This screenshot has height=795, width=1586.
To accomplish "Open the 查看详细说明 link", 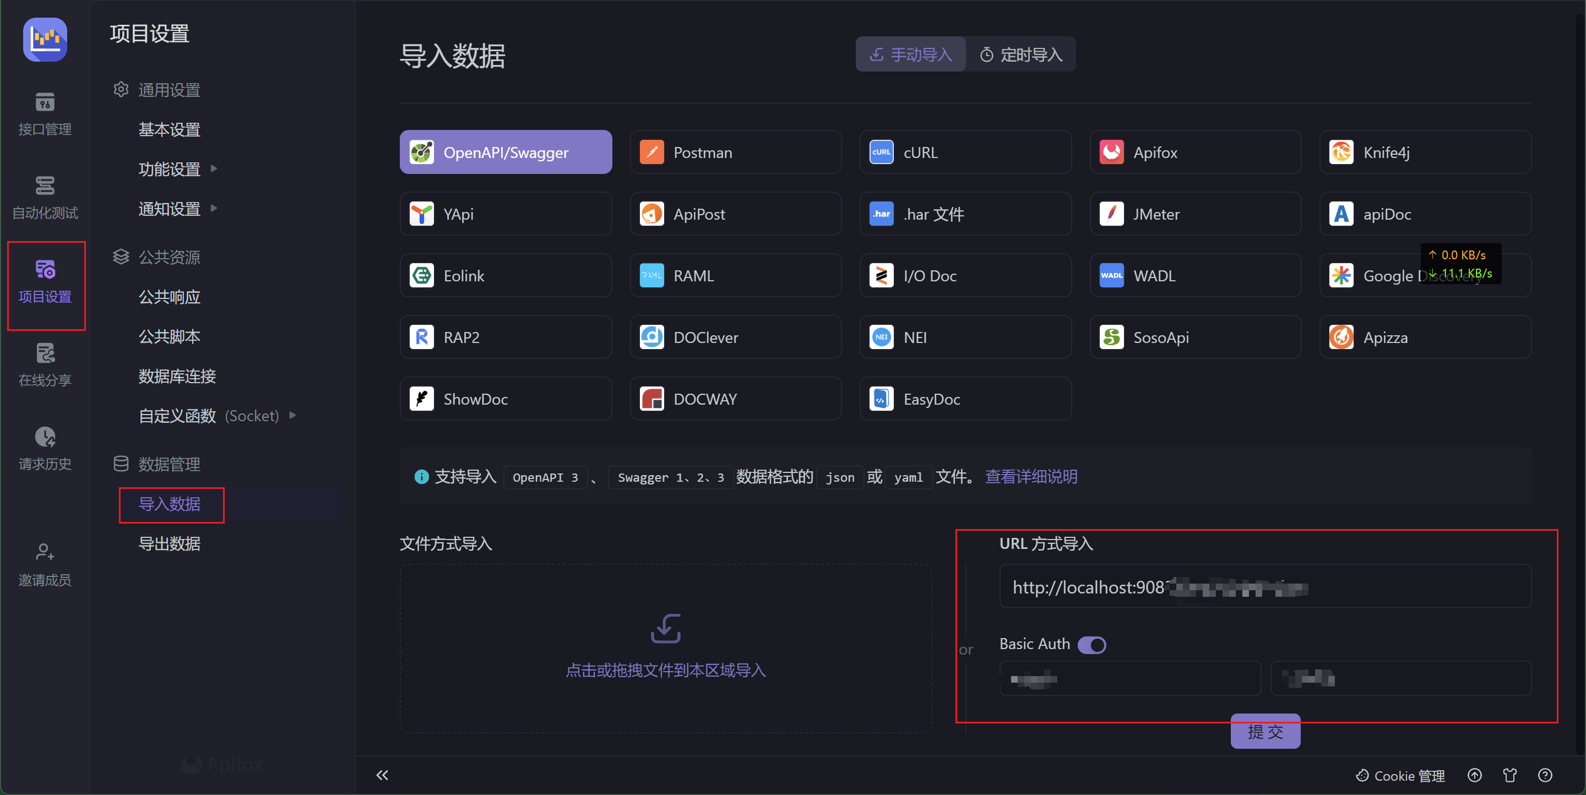I will pyautogui.click(x=1031, y=476).
